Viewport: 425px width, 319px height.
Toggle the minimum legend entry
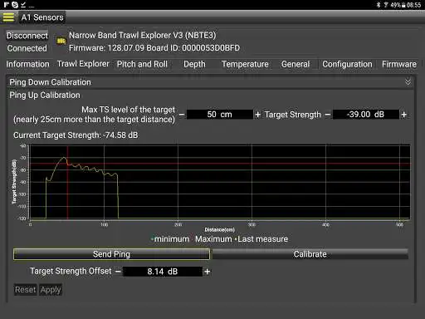[171, 239]
